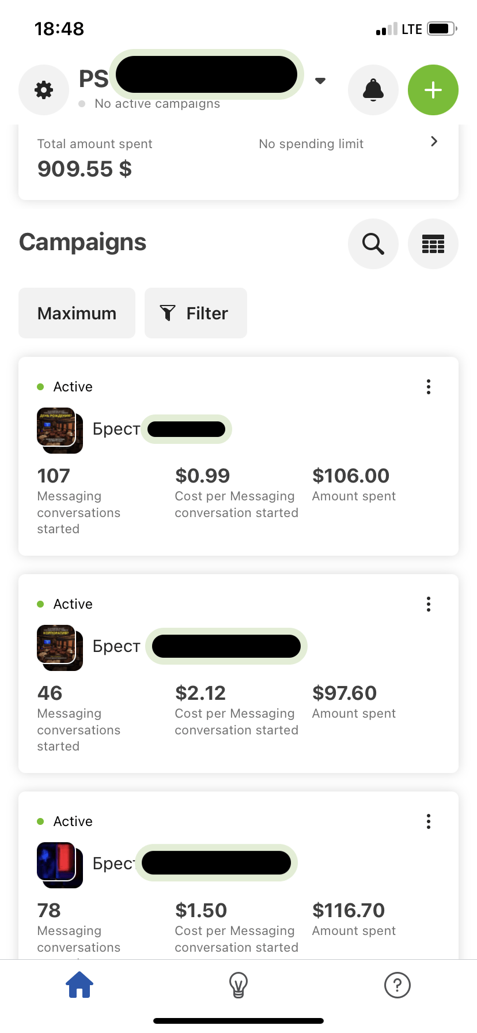Open settings via the gear icon
This screenshot has height=1033, width=477.
click(44, 90)
